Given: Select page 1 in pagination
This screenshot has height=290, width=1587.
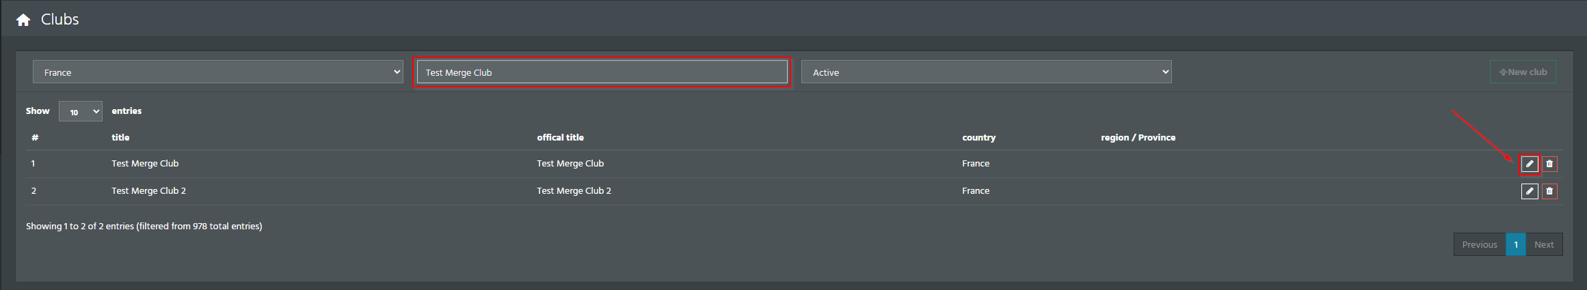Looking at the screenshot, I should (x=1516, y=244).
